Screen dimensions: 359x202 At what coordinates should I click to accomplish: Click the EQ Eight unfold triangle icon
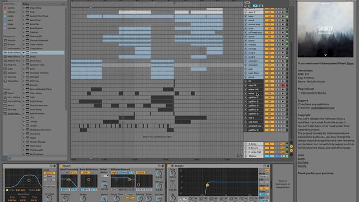pos(172,166)
